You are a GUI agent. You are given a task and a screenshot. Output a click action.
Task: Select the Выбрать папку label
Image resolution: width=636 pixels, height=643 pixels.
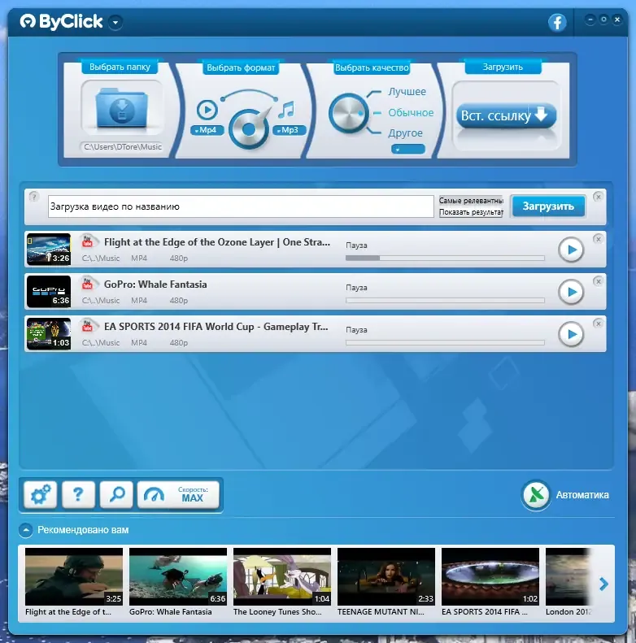[x=120, y=67]
